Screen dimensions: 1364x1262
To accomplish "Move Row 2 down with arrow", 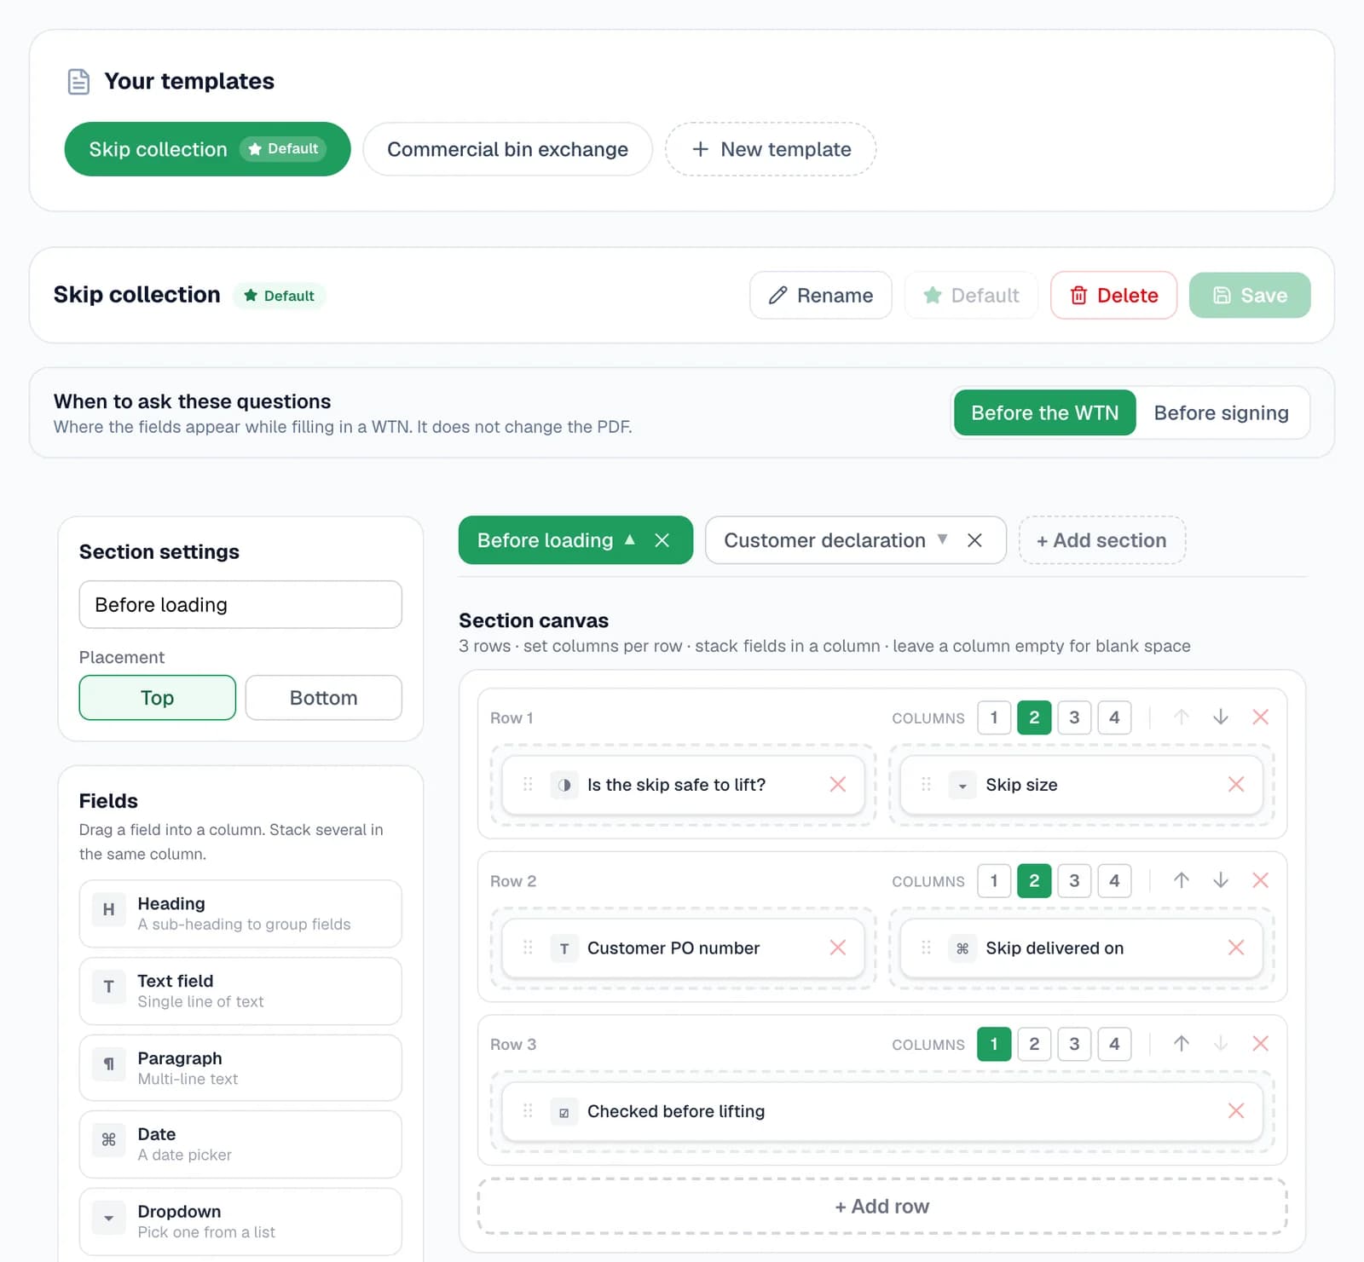I will click(x=1221, y=880).
